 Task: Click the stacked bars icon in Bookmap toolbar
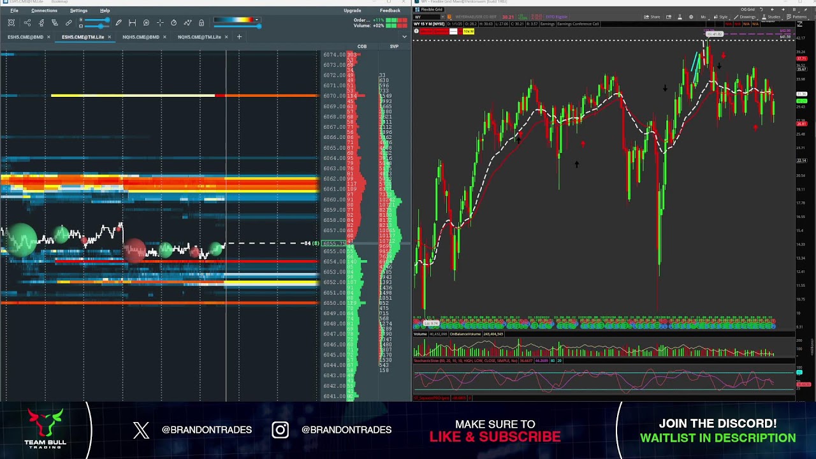(55, 23)
